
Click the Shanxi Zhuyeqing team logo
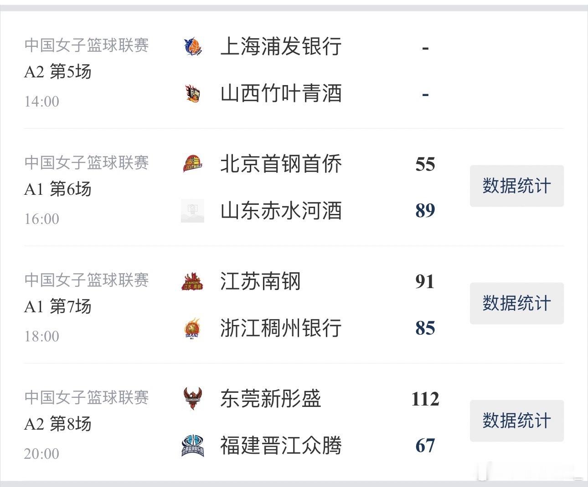192,93
